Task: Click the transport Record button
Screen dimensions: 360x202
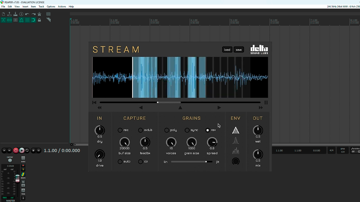Action: click(x=16, y=150)
